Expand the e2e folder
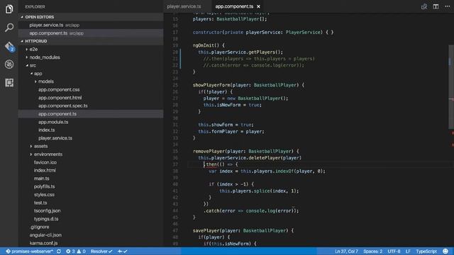454x255 pixels. tap(91, 49)
